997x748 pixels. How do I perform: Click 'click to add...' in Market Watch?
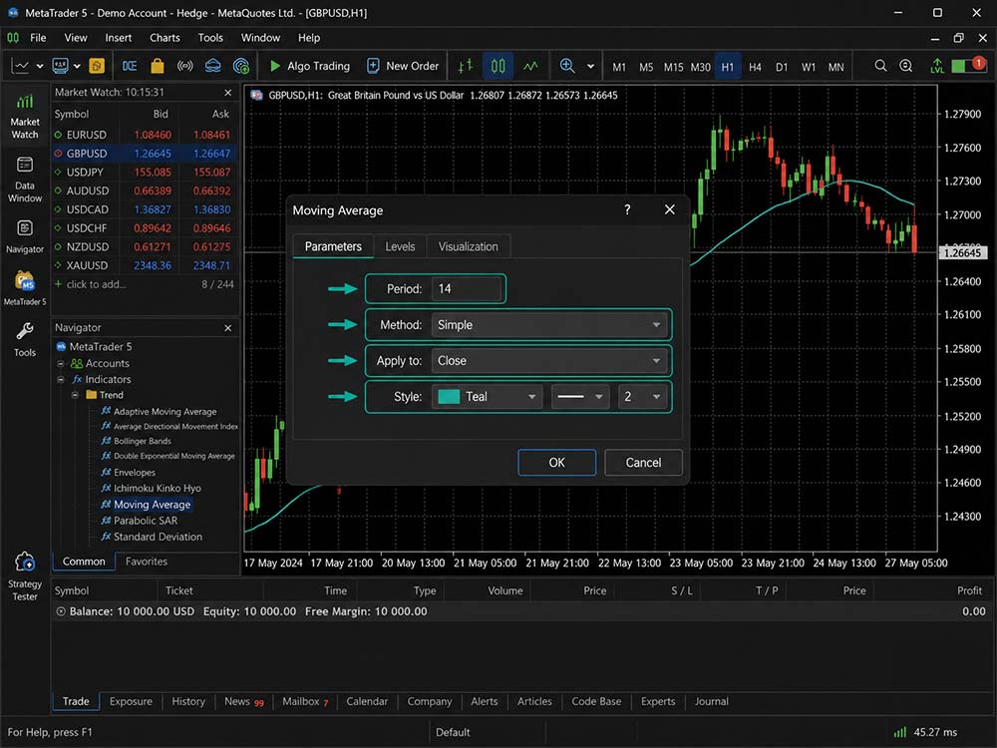coord(96,284)
